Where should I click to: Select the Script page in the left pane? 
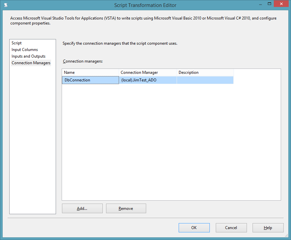point(17,43)
